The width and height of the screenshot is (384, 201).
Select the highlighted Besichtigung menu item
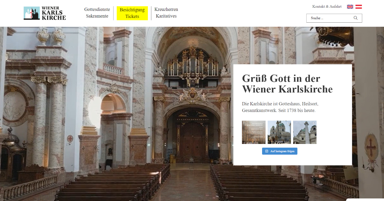tap(132, 10)
